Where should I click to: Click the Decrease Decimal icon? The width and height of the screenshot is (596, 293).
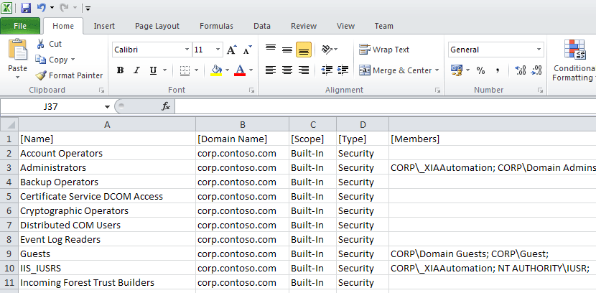coord(536,70)
